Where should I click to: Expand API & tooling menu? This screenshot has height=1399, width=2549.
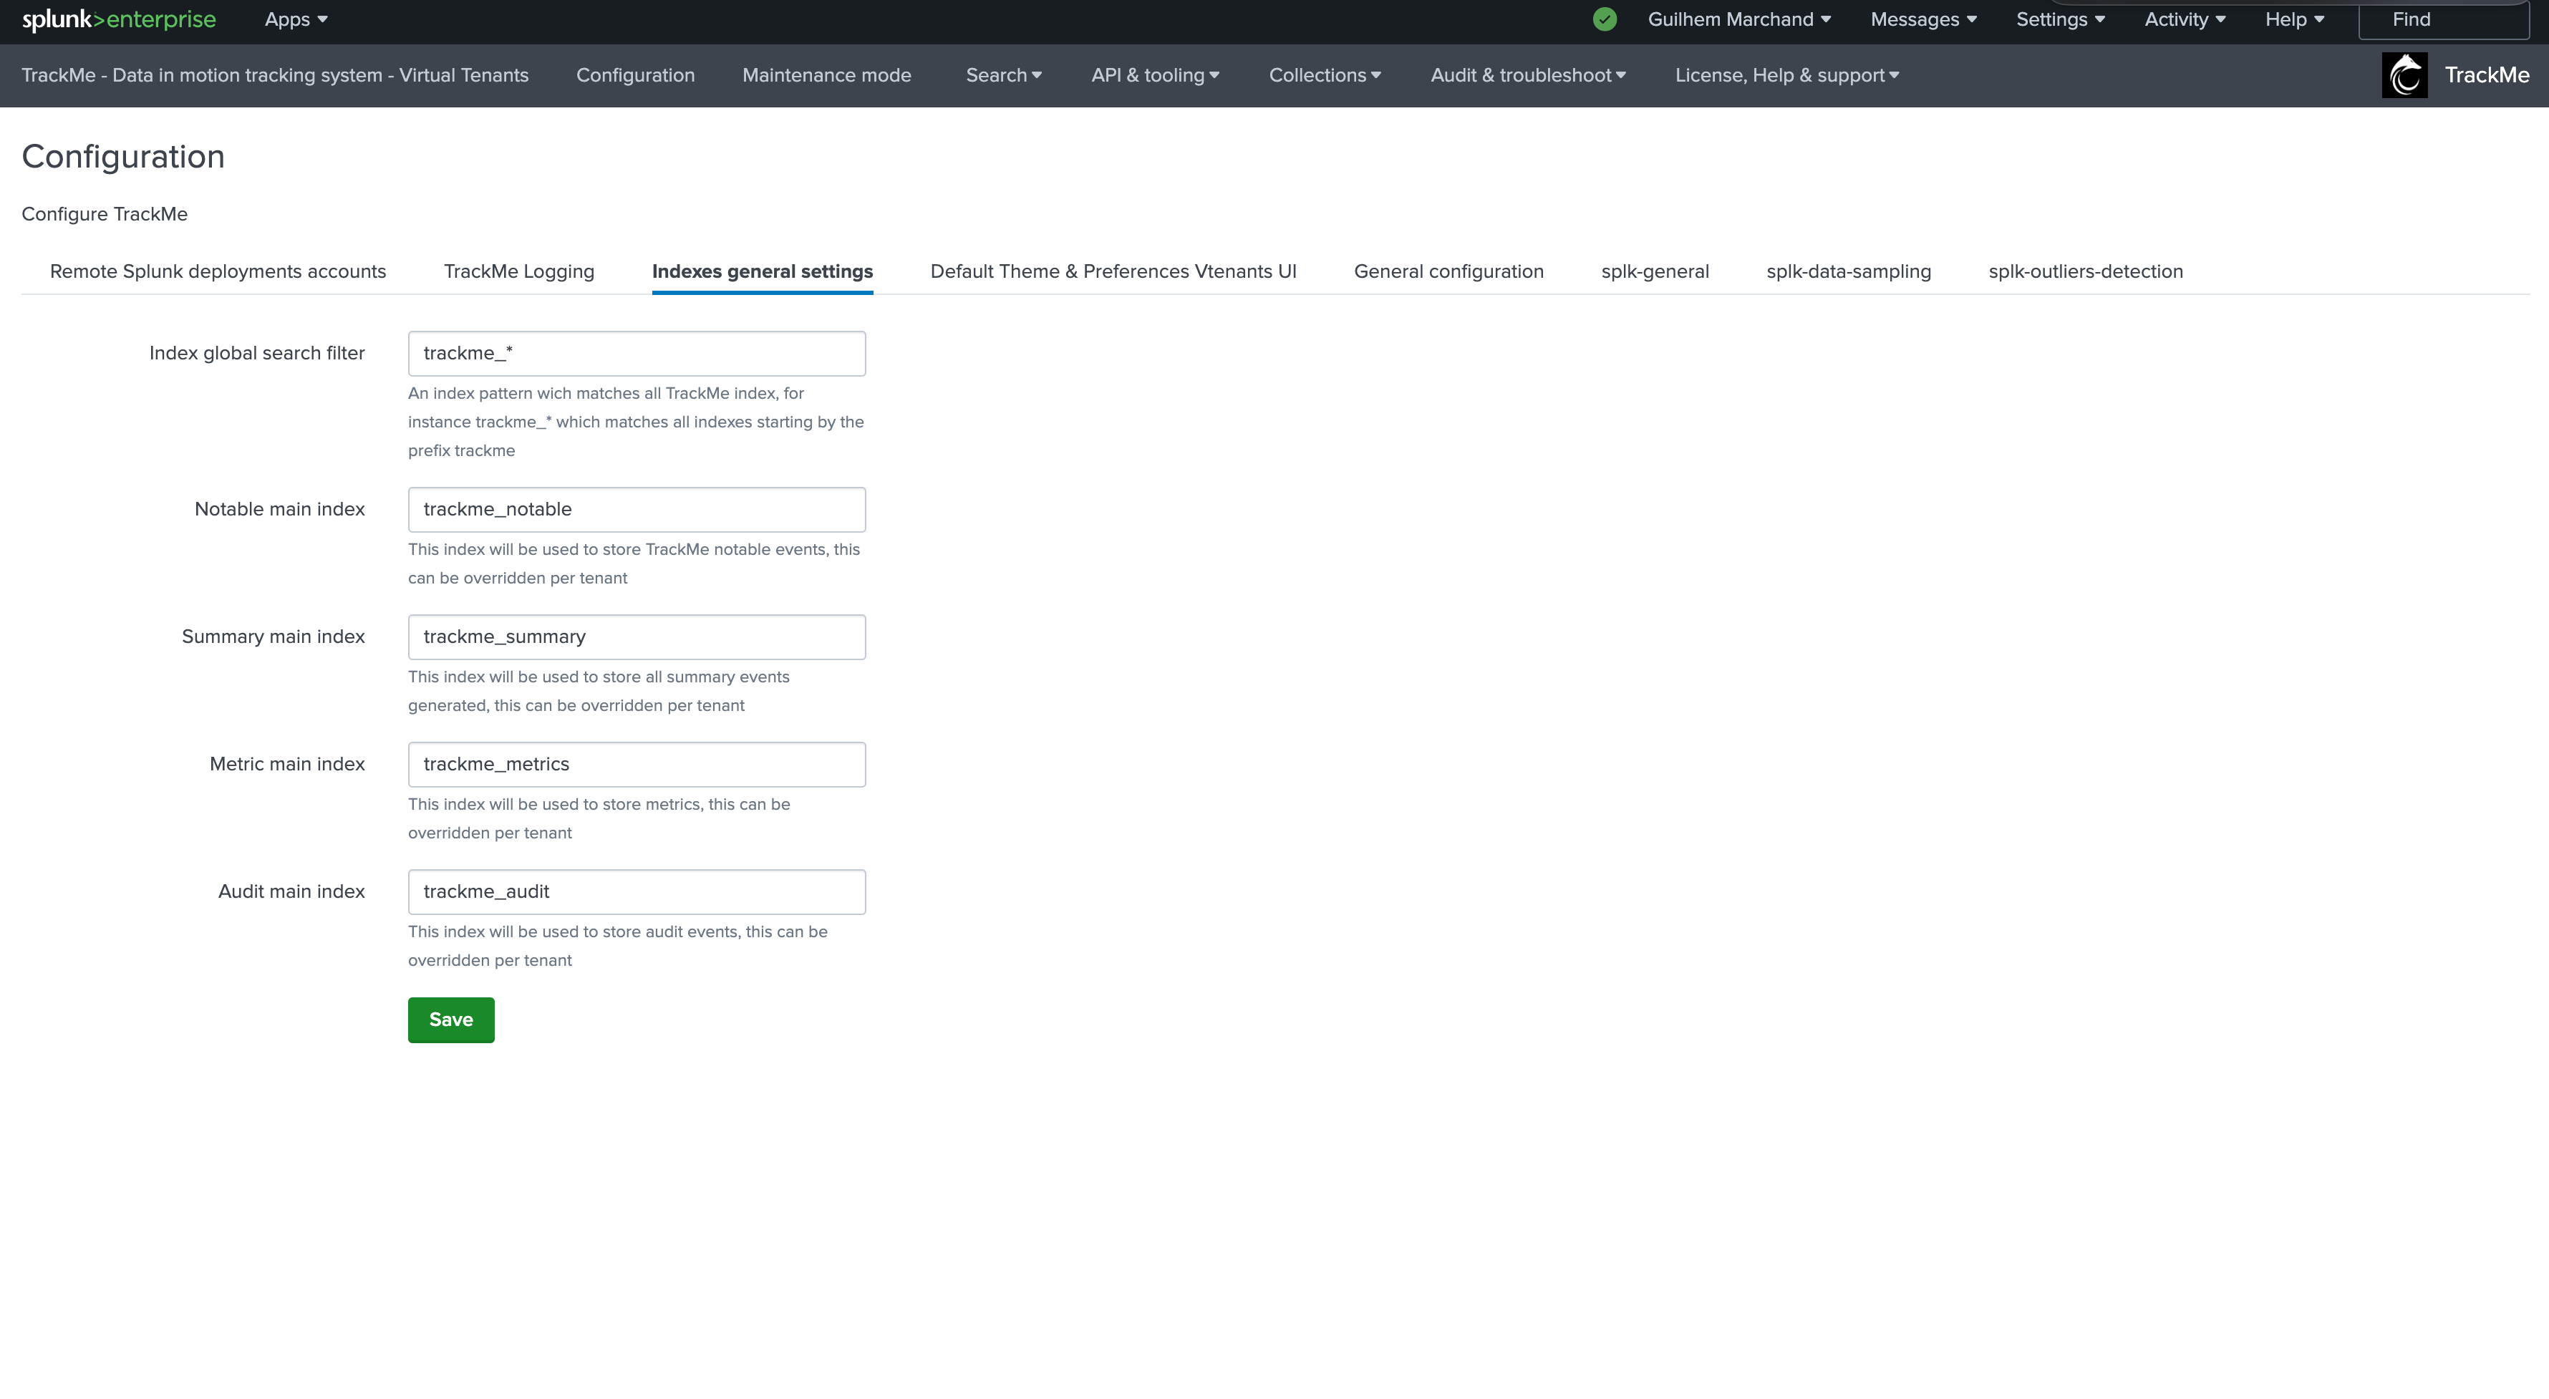point(1155,75)
